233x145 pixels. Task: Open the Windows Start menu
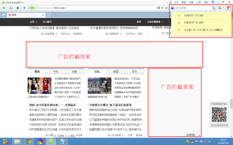tap(5, 141)
